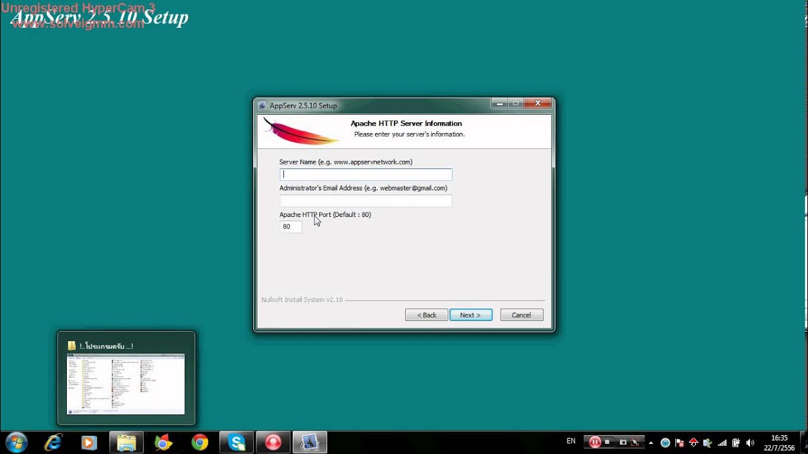Image resolution: width=808 pixels, height=454 pixels.
Task: Launch Google Chrome from taskbar
Action: point(200,443)
